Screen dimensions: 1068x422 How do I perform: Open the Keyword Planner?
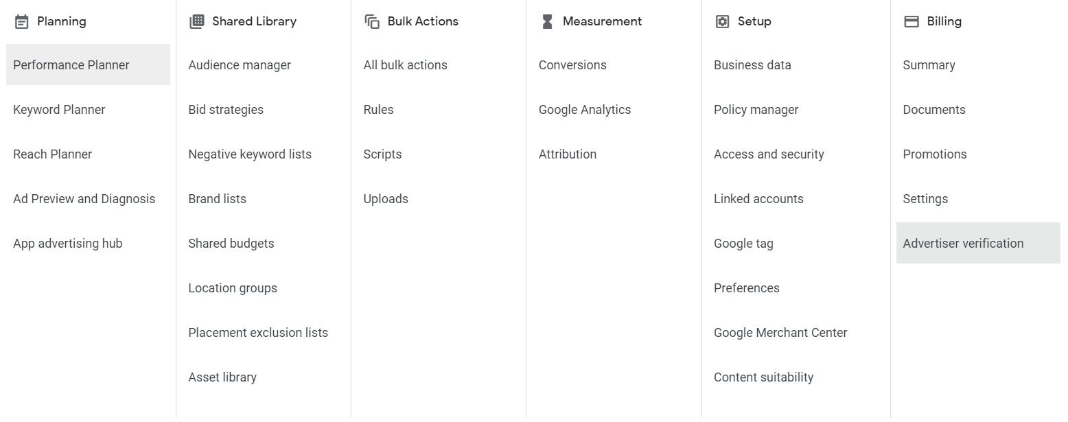tap(59, 109)
